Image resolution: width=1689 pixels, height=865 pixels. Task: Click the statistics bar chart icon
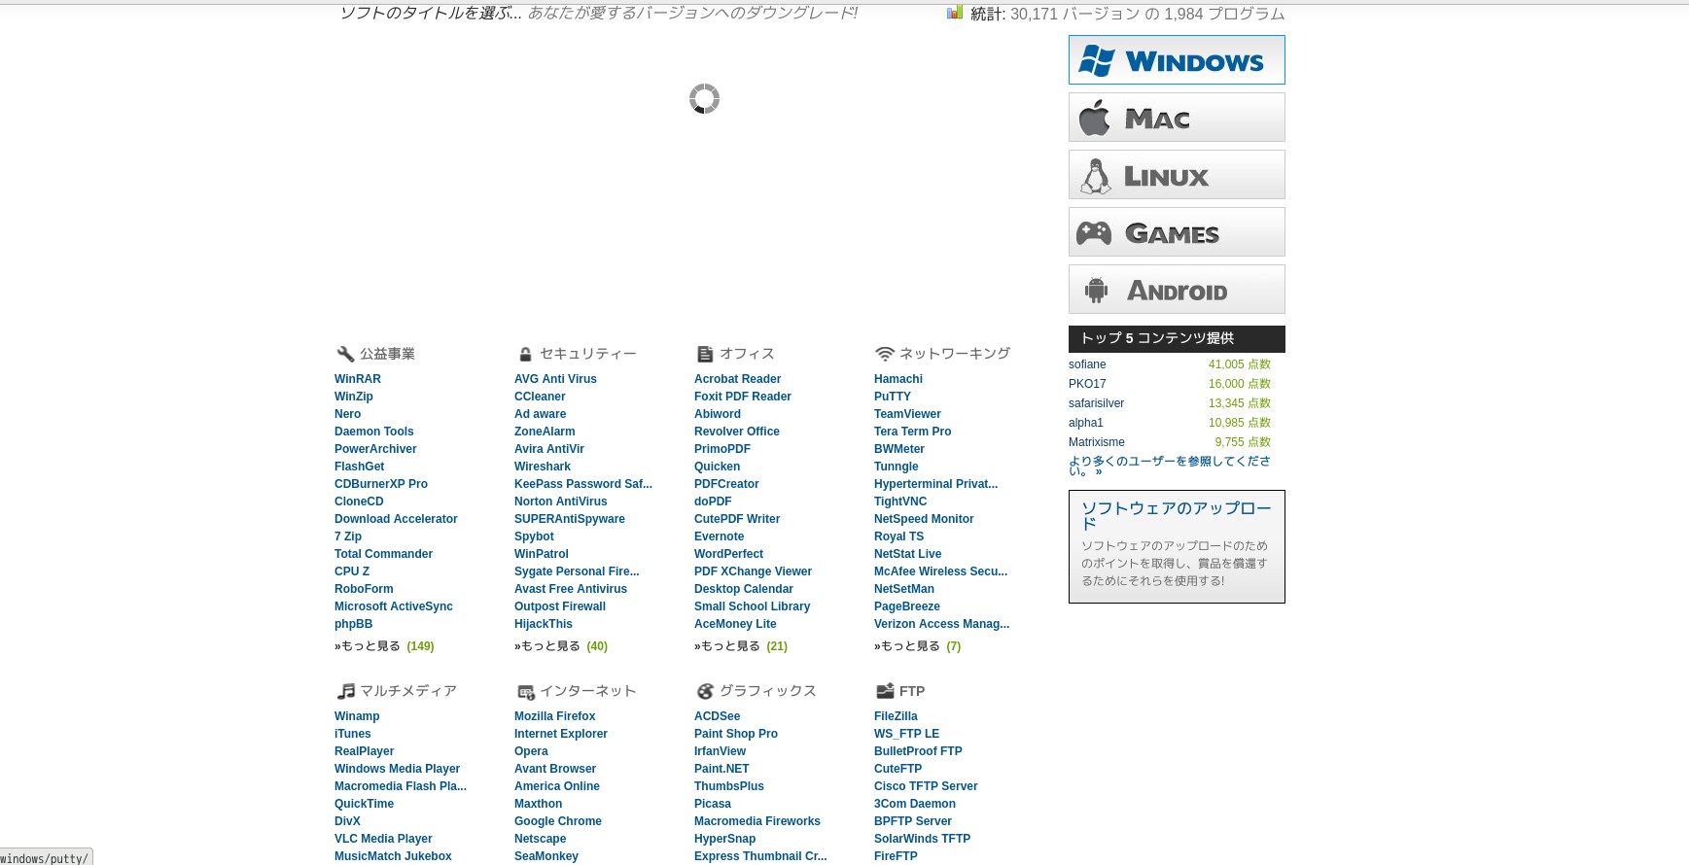coord(955,13)
